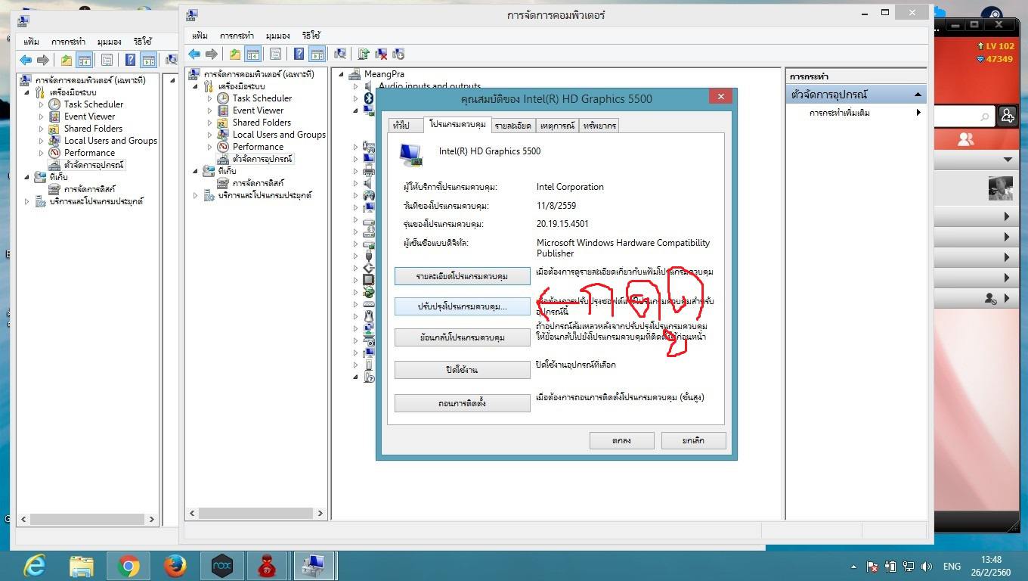Click ปิดใช้งาน disable device button

click(x=462, y=370)
